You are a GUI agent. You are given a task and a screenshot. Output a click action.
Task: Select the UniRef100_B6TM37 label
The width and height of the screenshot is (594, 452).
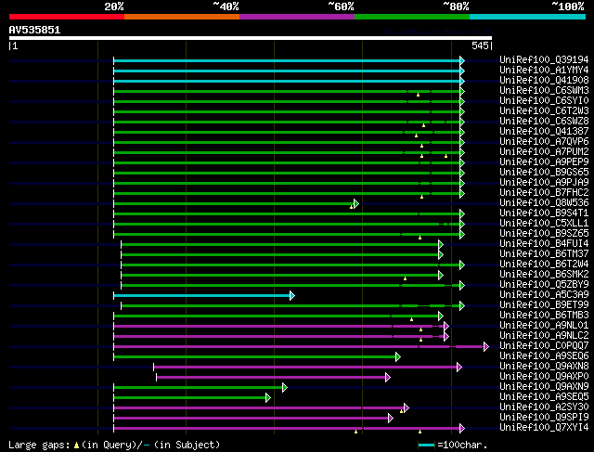(544, 254)
